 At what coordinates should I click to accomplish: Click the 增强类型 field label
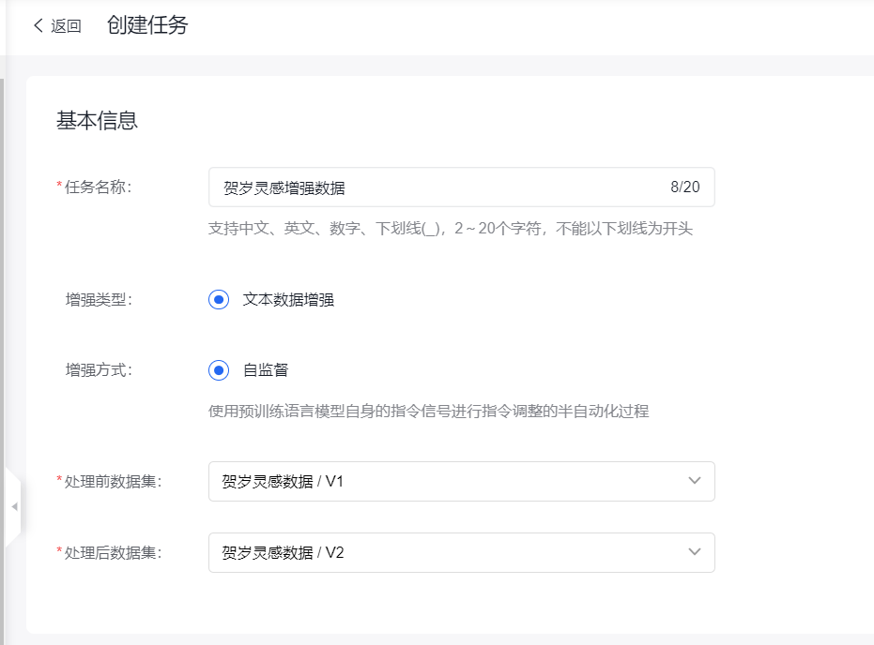(99, 300)
